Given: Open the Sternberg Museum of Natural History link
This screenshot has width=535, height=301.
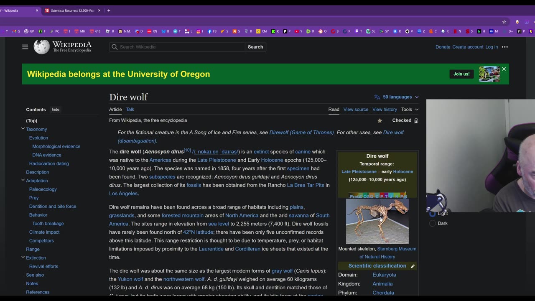Looking at the screenshot, I should click(387, 253).
